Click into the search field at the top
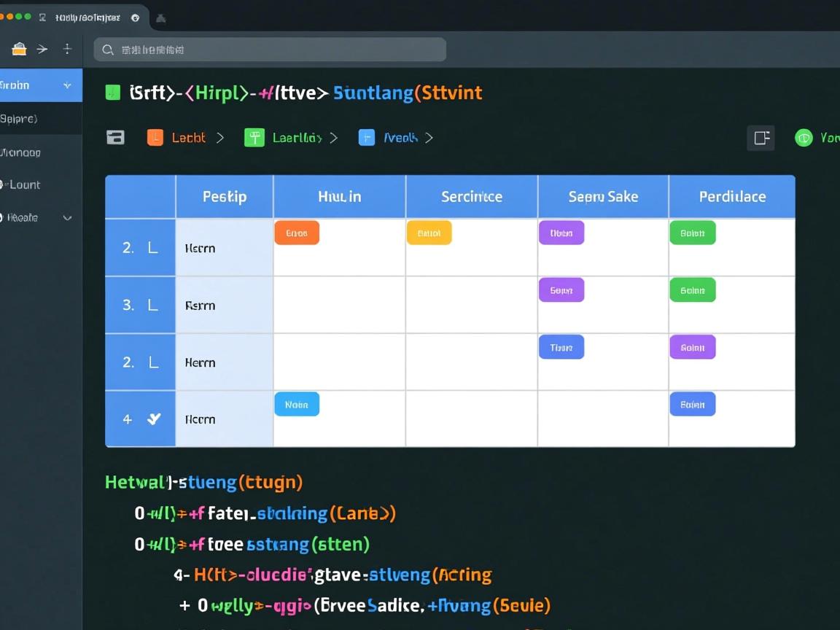Screen dimensions: 840x630 tap(270, 50)
